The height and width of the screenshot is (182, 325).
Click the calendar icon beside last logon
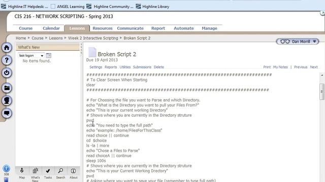[49, 55]
